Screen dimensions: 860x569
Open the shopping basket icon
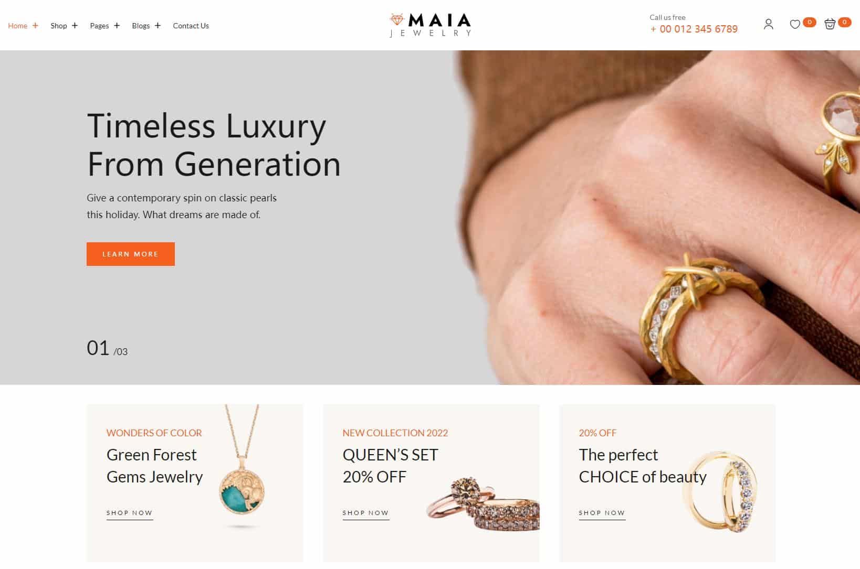point(830,24)
